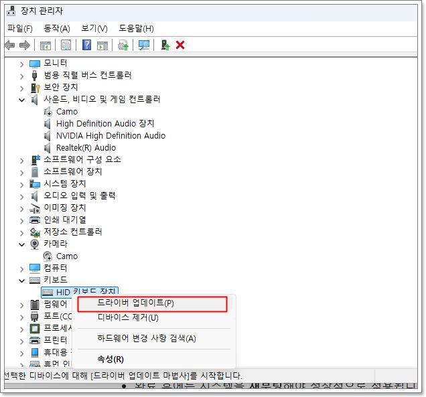Select NVIDIA High Definition Audio entry
Viewport: 426px width, 397px height.
[111, 136]
